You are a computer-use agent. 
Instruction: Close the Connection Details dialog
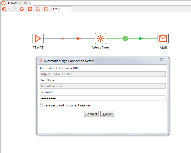[x=161, y=60]
